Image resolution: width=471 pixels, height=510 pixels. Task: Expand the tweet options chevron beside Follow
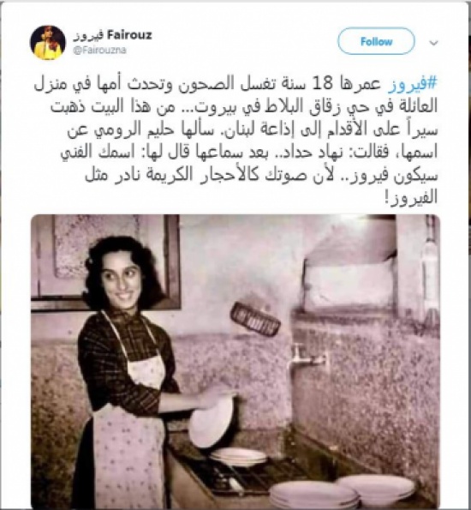click(x=433, y=43)
